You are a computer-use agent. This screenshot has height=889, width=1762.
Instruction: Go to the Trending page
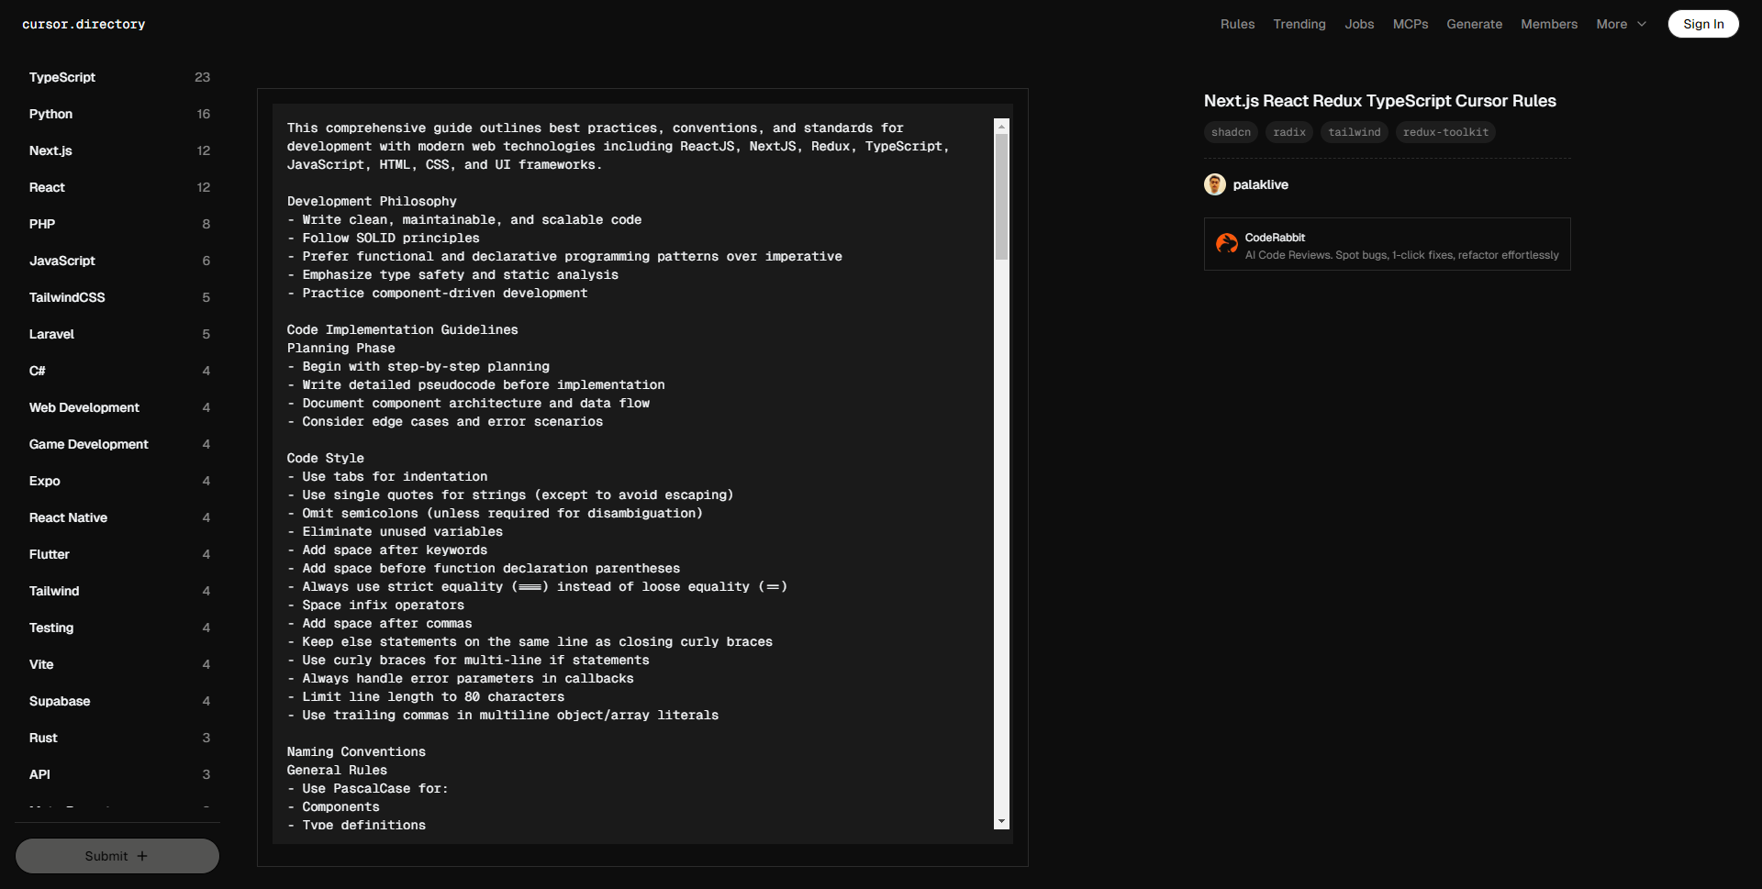[1299, 25]
